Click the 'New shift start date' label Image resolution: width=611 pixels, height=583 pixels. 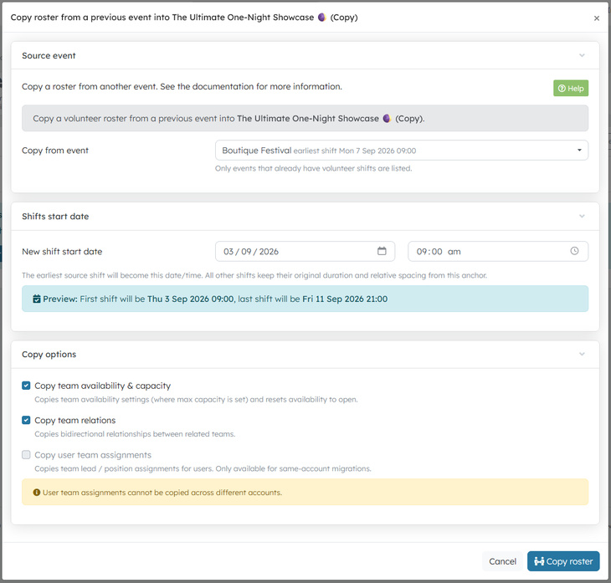click(62, 252)
